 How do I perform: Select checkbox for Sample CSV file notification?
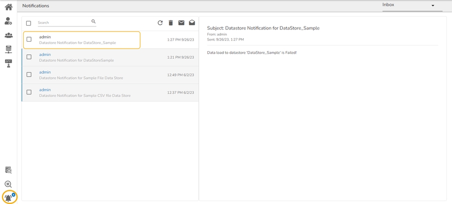(x=29, y=92)
